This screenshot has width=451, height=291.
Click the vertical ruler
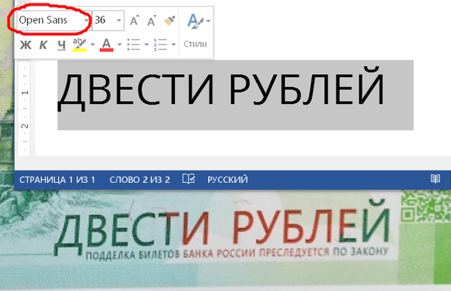click(x=25, y=107)
